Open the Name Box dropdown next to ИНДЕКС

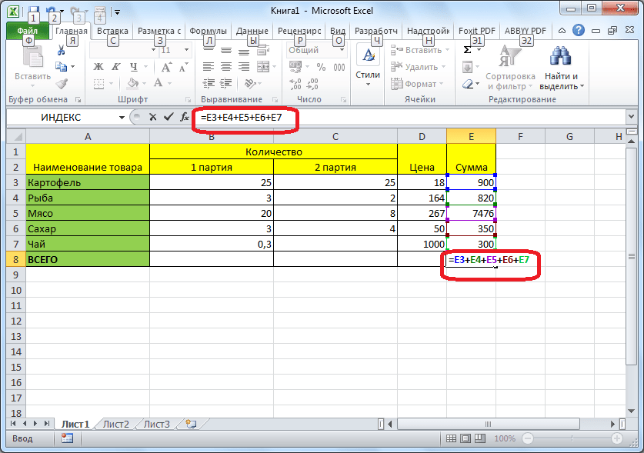pos(122,118)
